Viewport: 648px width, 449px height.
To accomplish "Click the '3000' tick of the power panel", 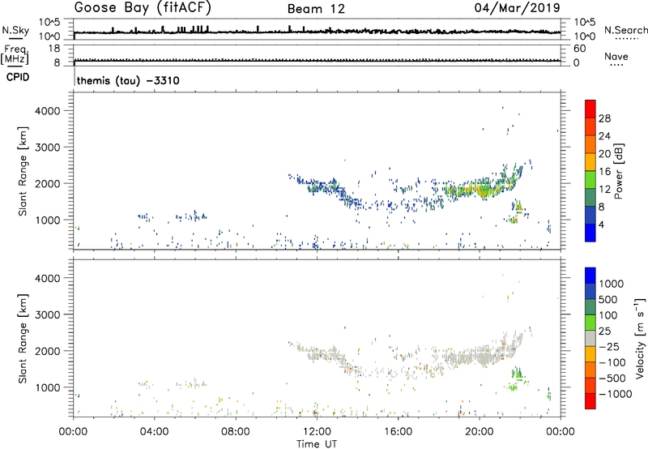I will pos(48,148).
